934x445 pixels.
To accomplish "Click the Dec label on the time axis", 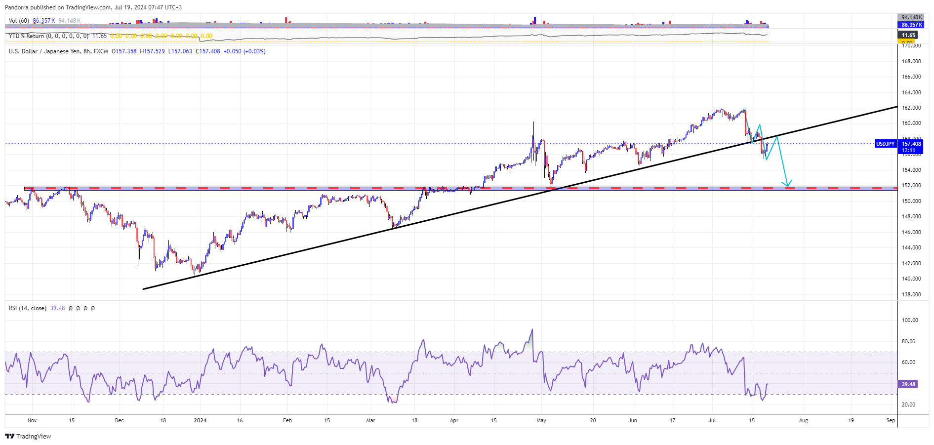I will [x=120, y=421].
